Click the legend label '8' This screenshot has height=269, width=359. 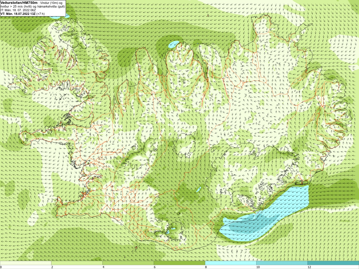(206, 267)
